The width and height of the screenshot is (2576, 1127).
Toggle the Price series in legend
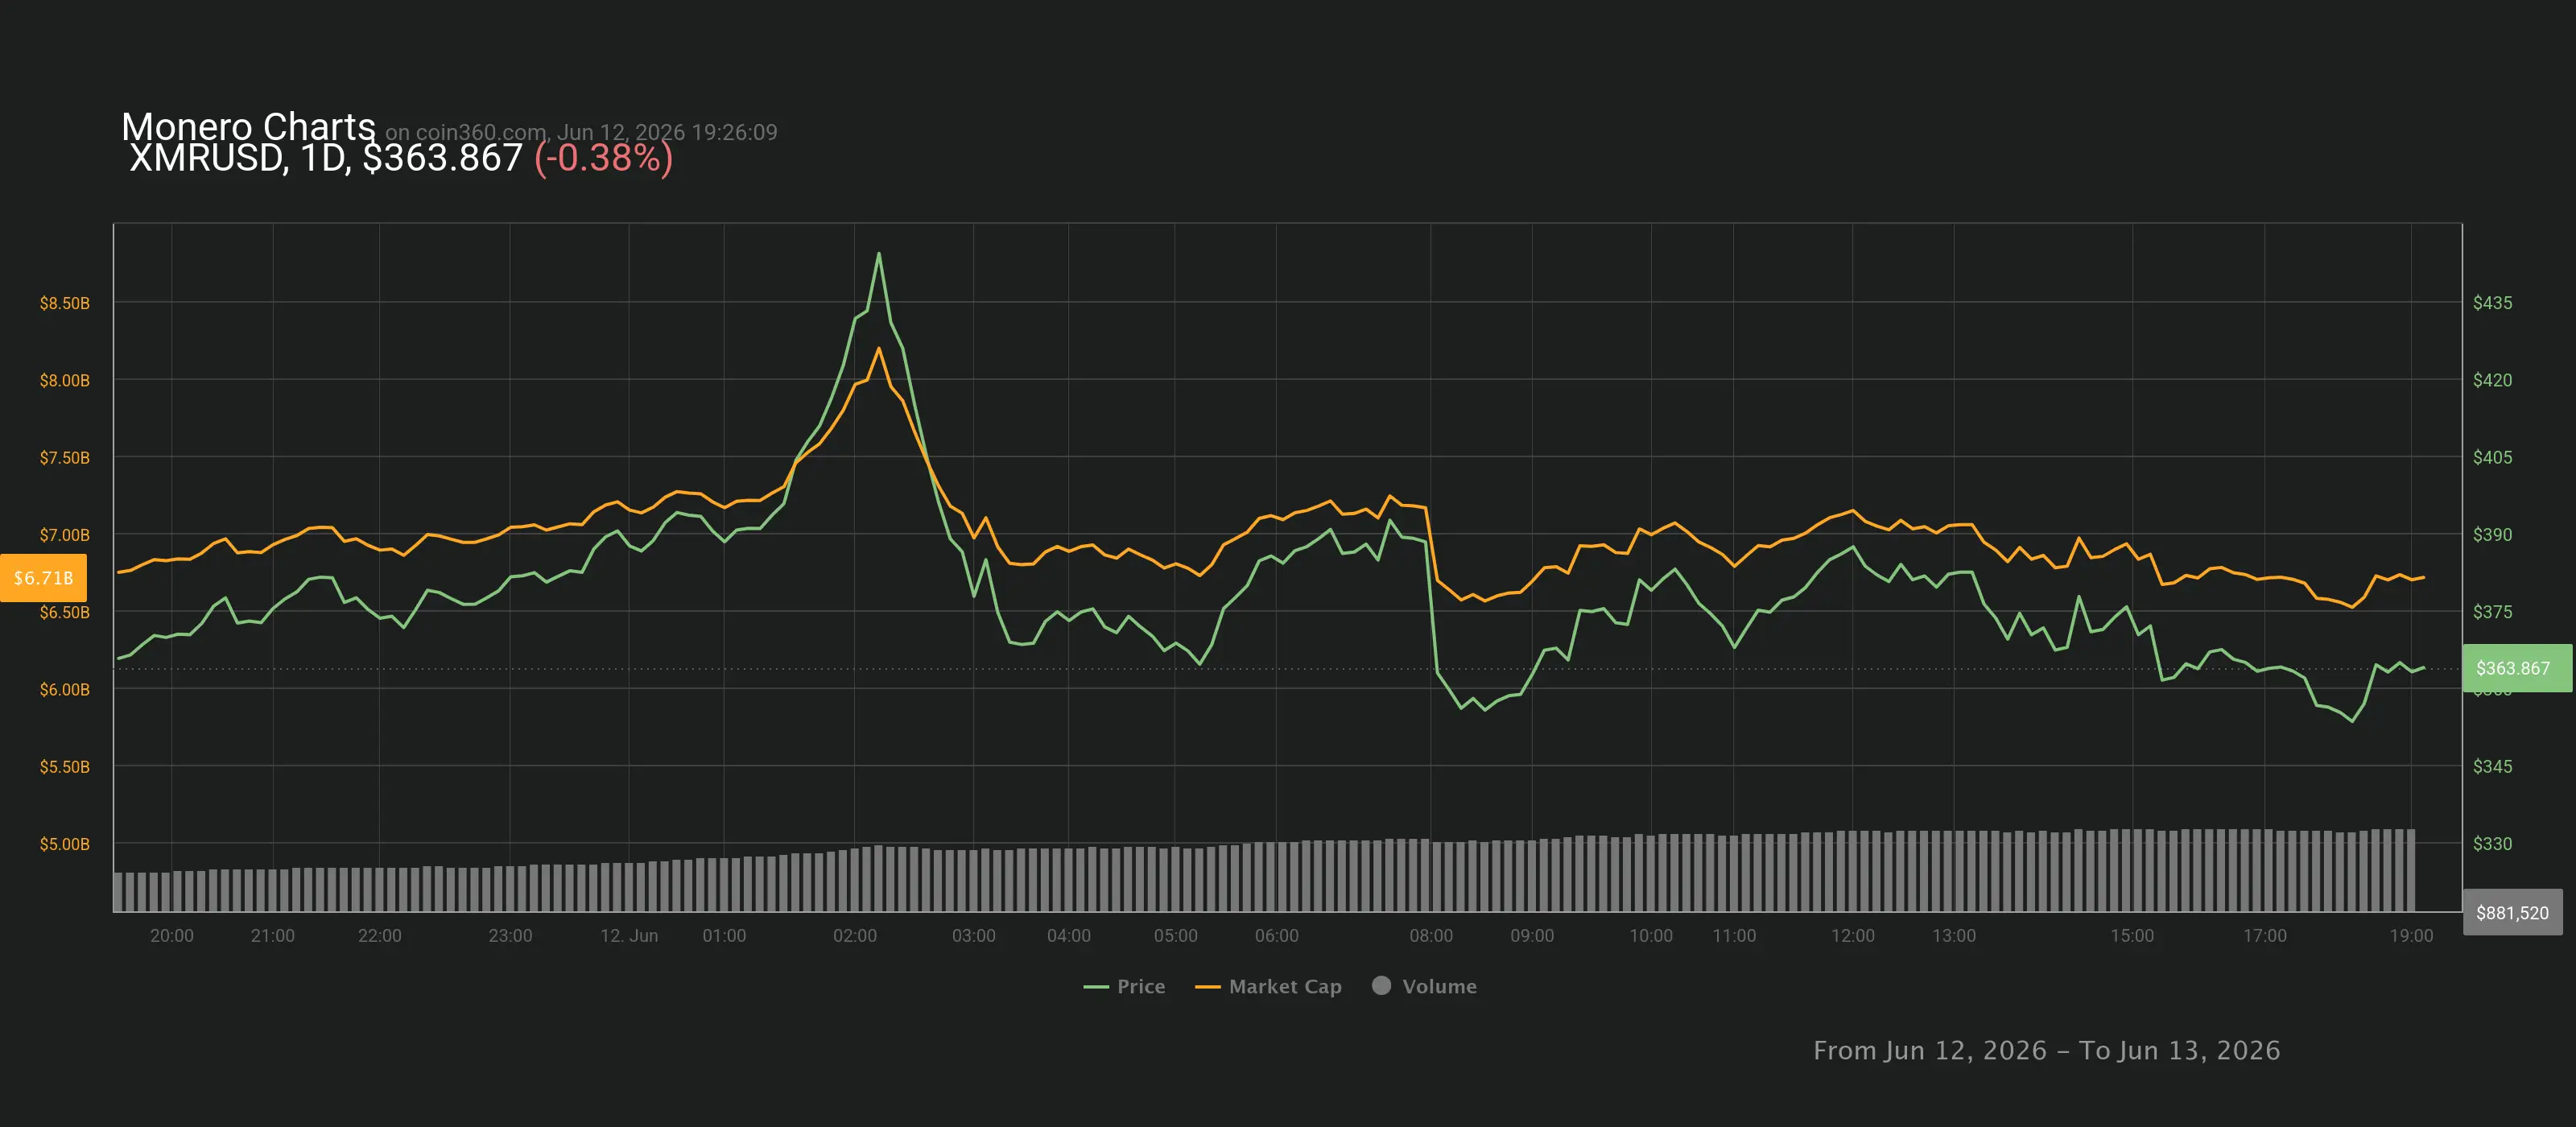click(x=1124, y=986)
